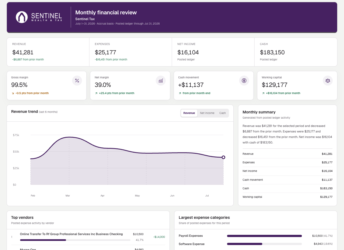The width and height of the screenshot is (344, 250).
Task: Click the Revenue $41,281 KPI card
Action: click(48, 52)
